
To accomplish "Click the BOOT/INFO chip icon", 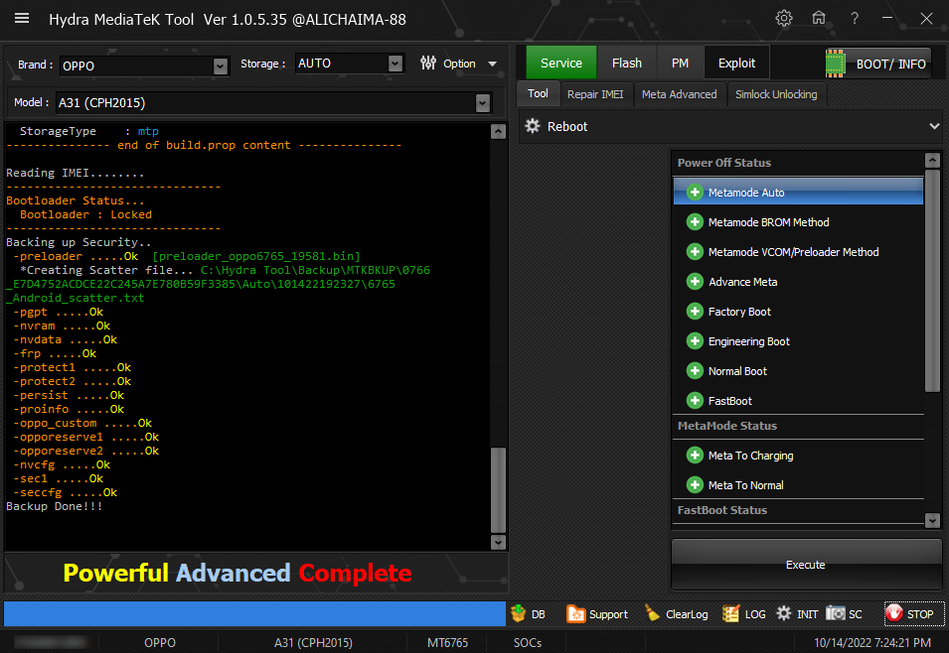I will click(835, 64).
